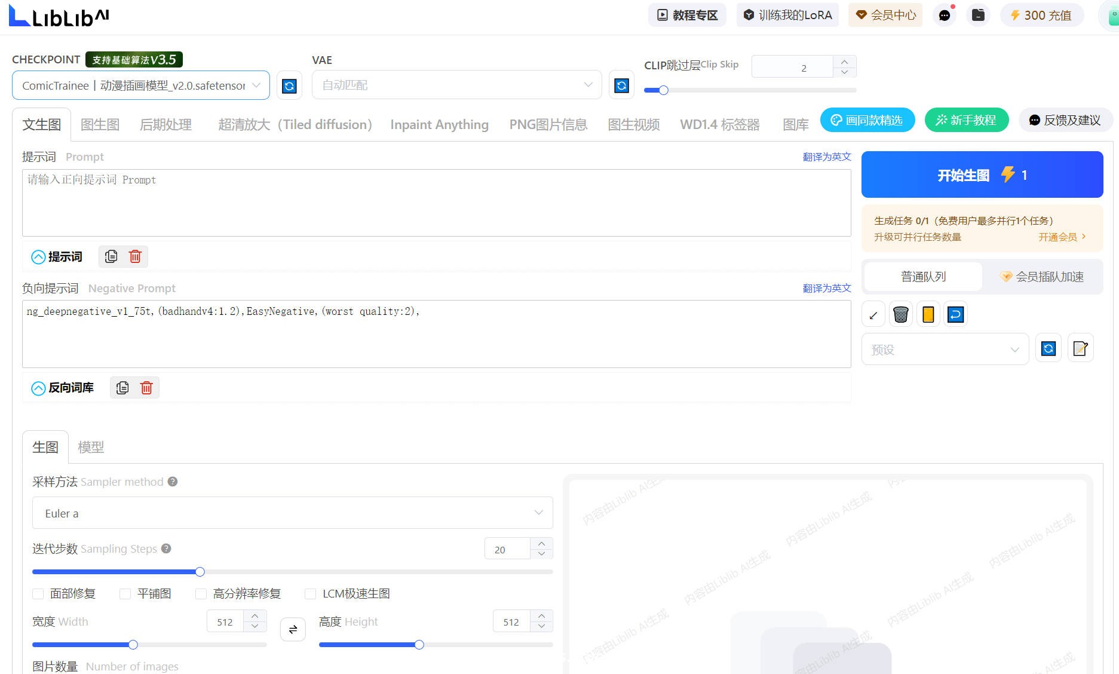Adjust the Width slider handle
This screenshot has height=674, width=1119.
point(133,645)
